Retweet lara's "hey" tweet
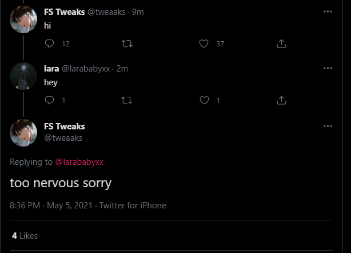This screenshot has height=253, width=351. 127,100
